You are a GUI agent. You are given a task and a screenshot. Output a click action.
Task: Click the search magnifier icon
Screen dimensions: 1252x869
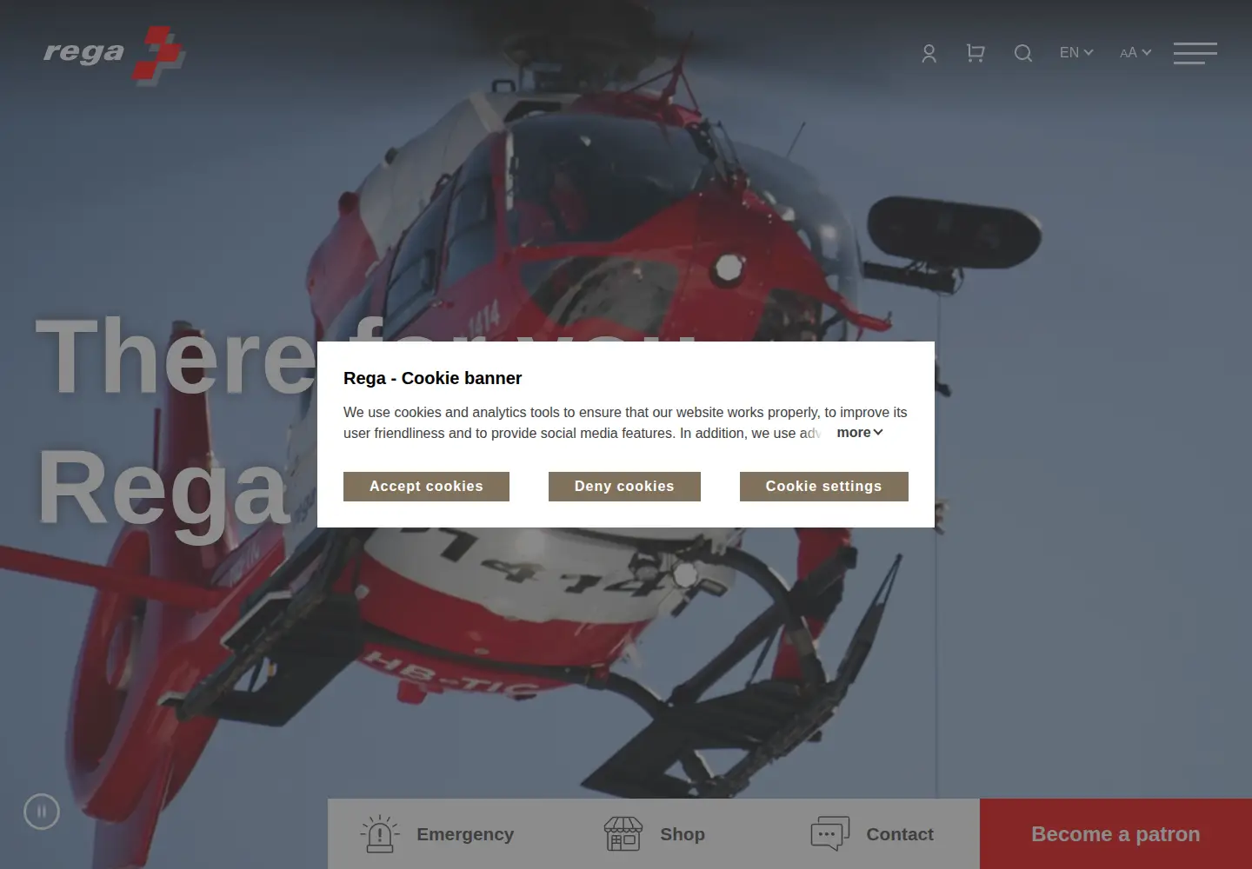[x=1023, y=54]
